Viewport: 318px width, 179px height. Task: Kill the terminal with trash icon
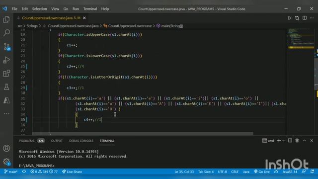297,140
